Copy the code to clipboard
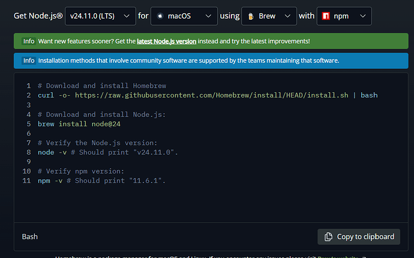Screen dimensions: 414x258 (359, 236)
